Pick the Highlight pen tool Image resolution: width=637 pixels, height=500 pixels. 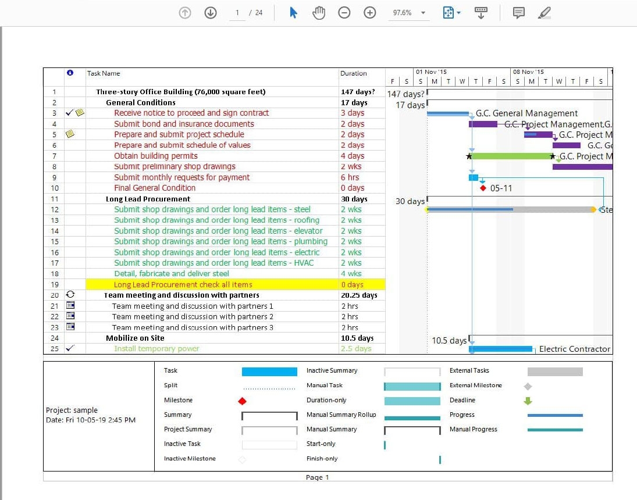pos(544,12)
